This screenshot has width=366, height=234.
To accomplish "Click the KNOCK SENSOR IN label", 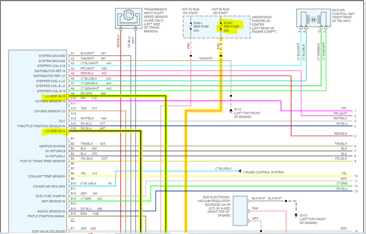I will point(51,211).
